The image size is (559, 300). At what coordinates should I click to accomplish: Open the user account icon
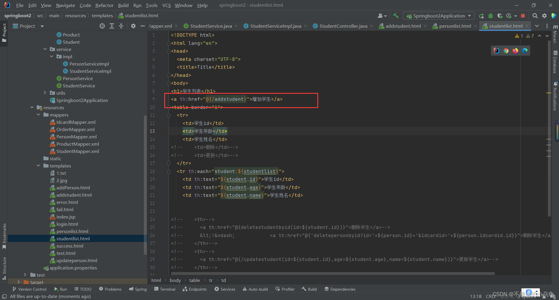coord(382,16)
